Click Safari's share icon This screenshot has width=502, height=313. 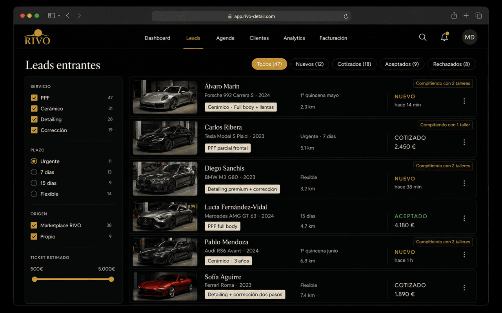click(454, 16)
